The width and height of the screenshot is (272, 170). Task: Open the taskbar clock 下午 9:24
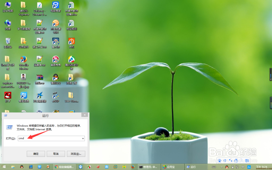(x=262, y=167)
